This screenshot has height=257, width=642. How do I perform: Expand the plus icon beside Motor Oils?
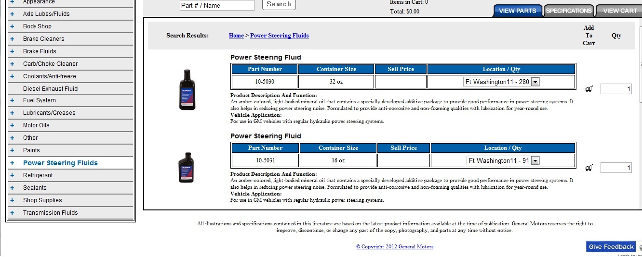(12, 125)
